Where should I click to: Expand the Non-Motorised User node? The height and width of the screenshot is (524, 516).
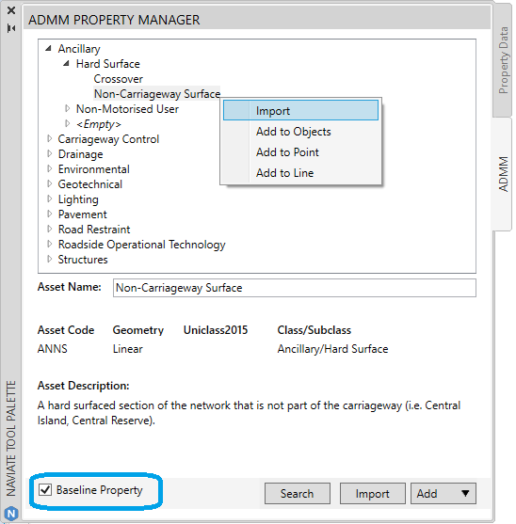click(67, 108)
